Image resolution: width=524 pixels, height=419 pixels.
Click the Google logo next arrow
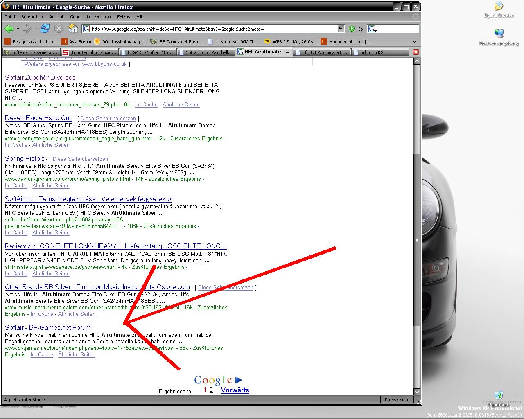[239, 380]
